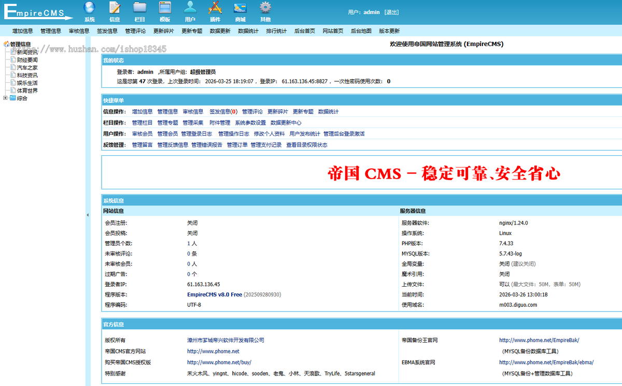Open the 用户 person icon
The width and height of the screenshot is (622, 386).
[x=190, y=7]
